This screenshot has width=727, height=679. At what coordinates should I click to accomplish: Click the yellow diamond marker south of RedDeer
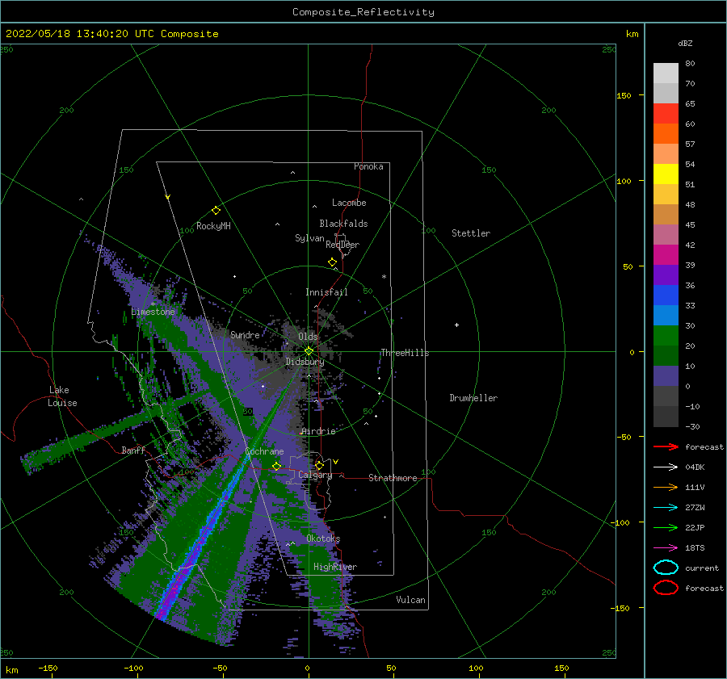[332, 262]
